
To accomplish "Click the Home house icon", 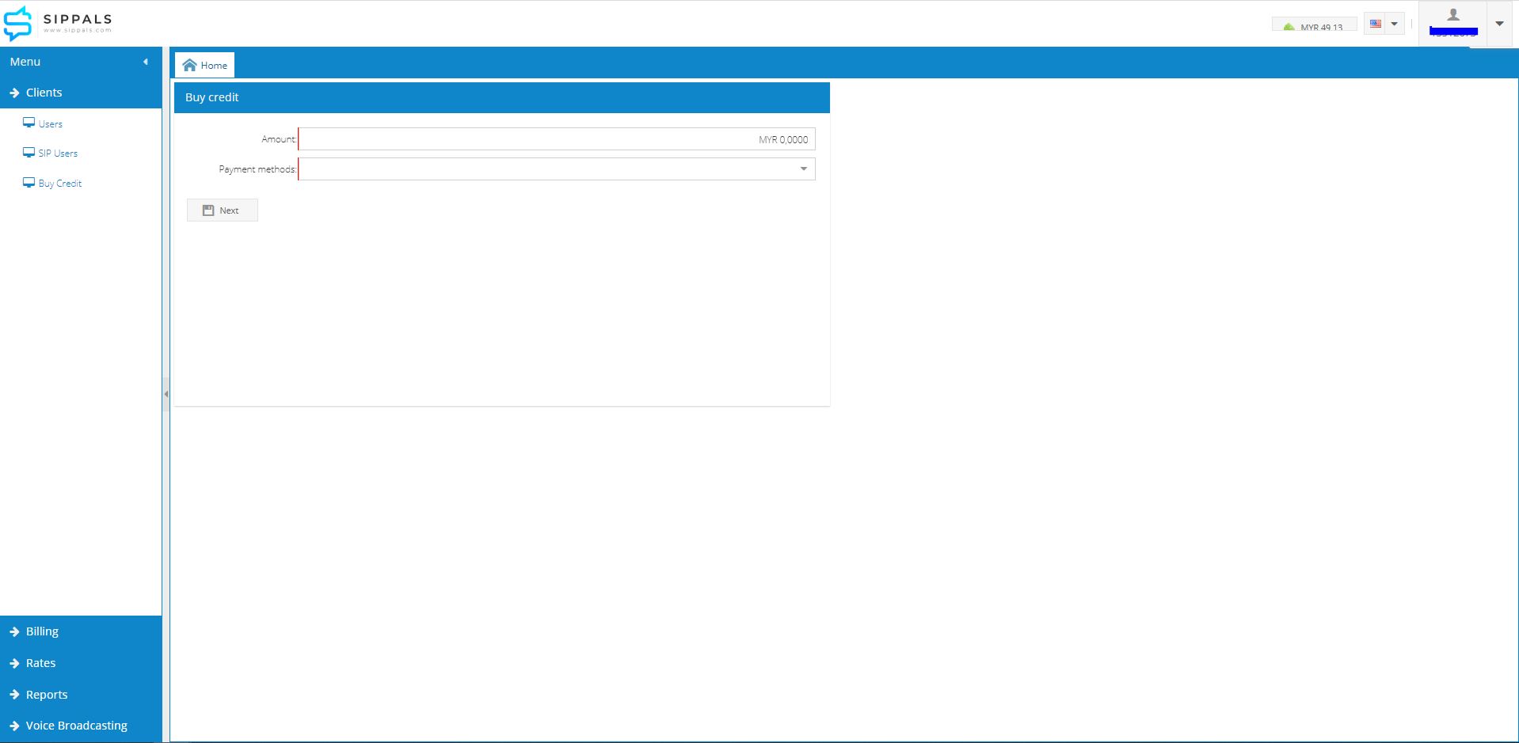I will (x=190, y=65).
